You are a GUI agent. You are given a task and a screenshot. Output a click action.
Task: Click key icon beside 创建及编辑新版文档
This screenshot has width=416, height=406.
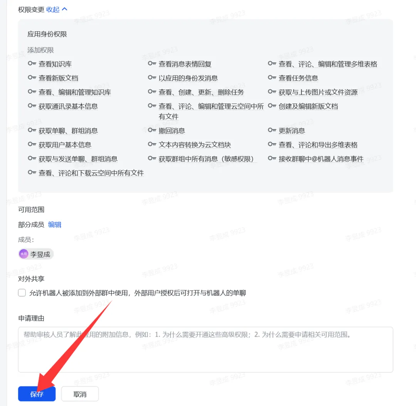[272, 106]
